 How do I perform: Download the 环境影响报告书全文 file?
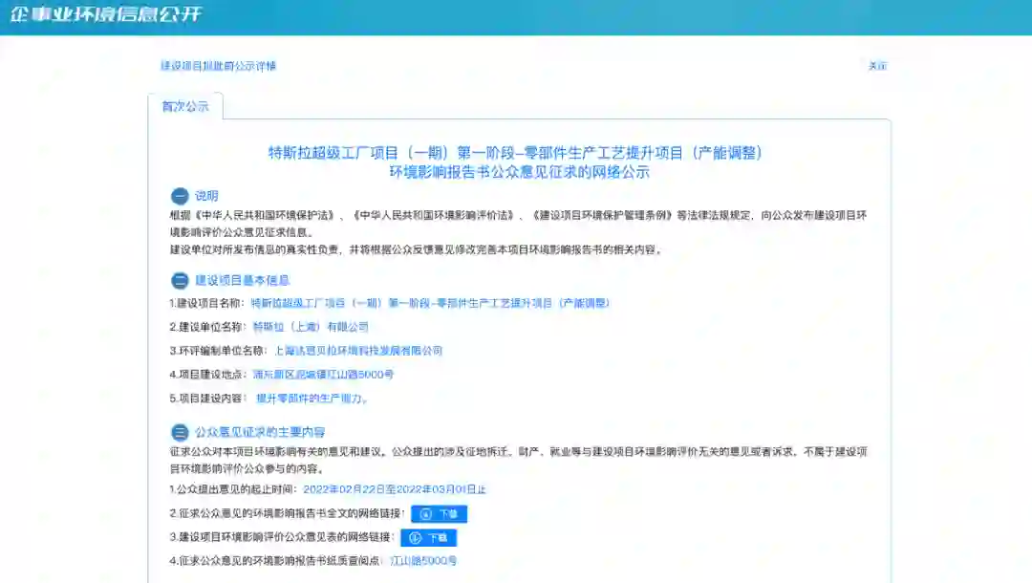click(x=439, y=514)
